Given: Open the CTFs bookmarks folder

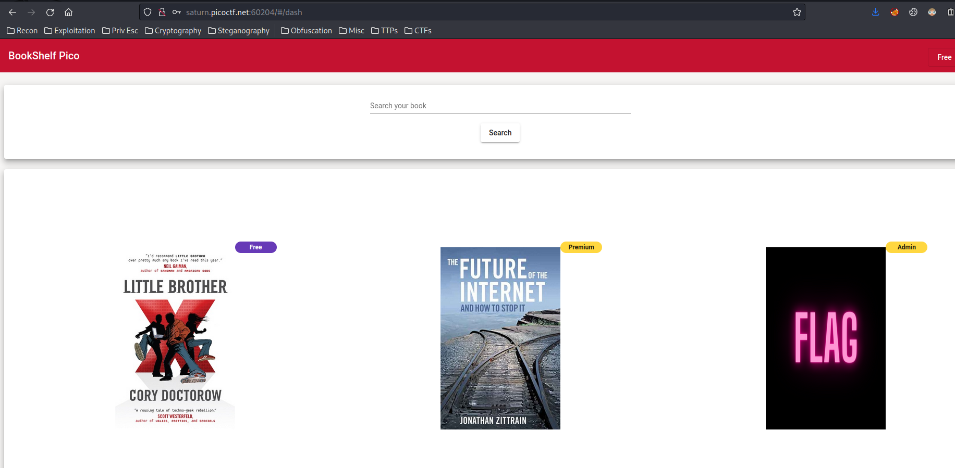Looking at the screenshot, I should tap(418, 31).
